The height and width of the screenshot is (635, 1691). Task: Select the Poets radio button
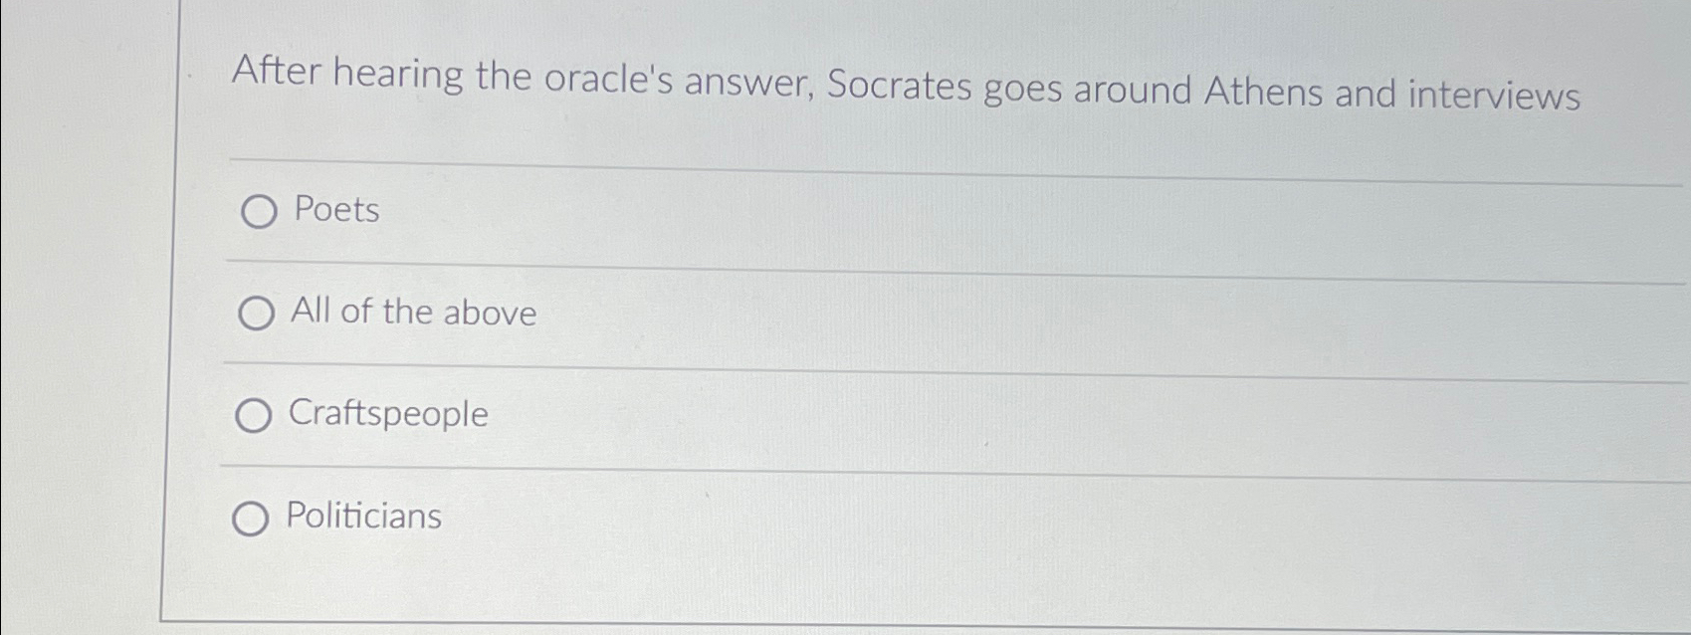point(256,212)
